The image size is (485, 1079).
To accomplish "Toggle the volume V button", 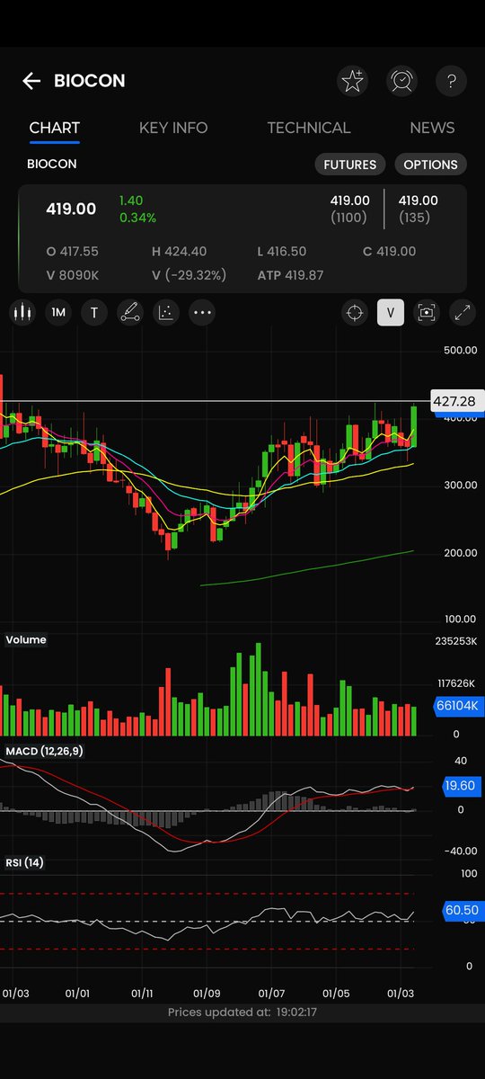I will (x=390, y=313).
